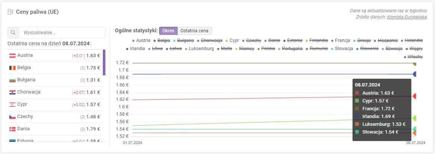Click the search magnifier icon

click(x=13, y=33)
